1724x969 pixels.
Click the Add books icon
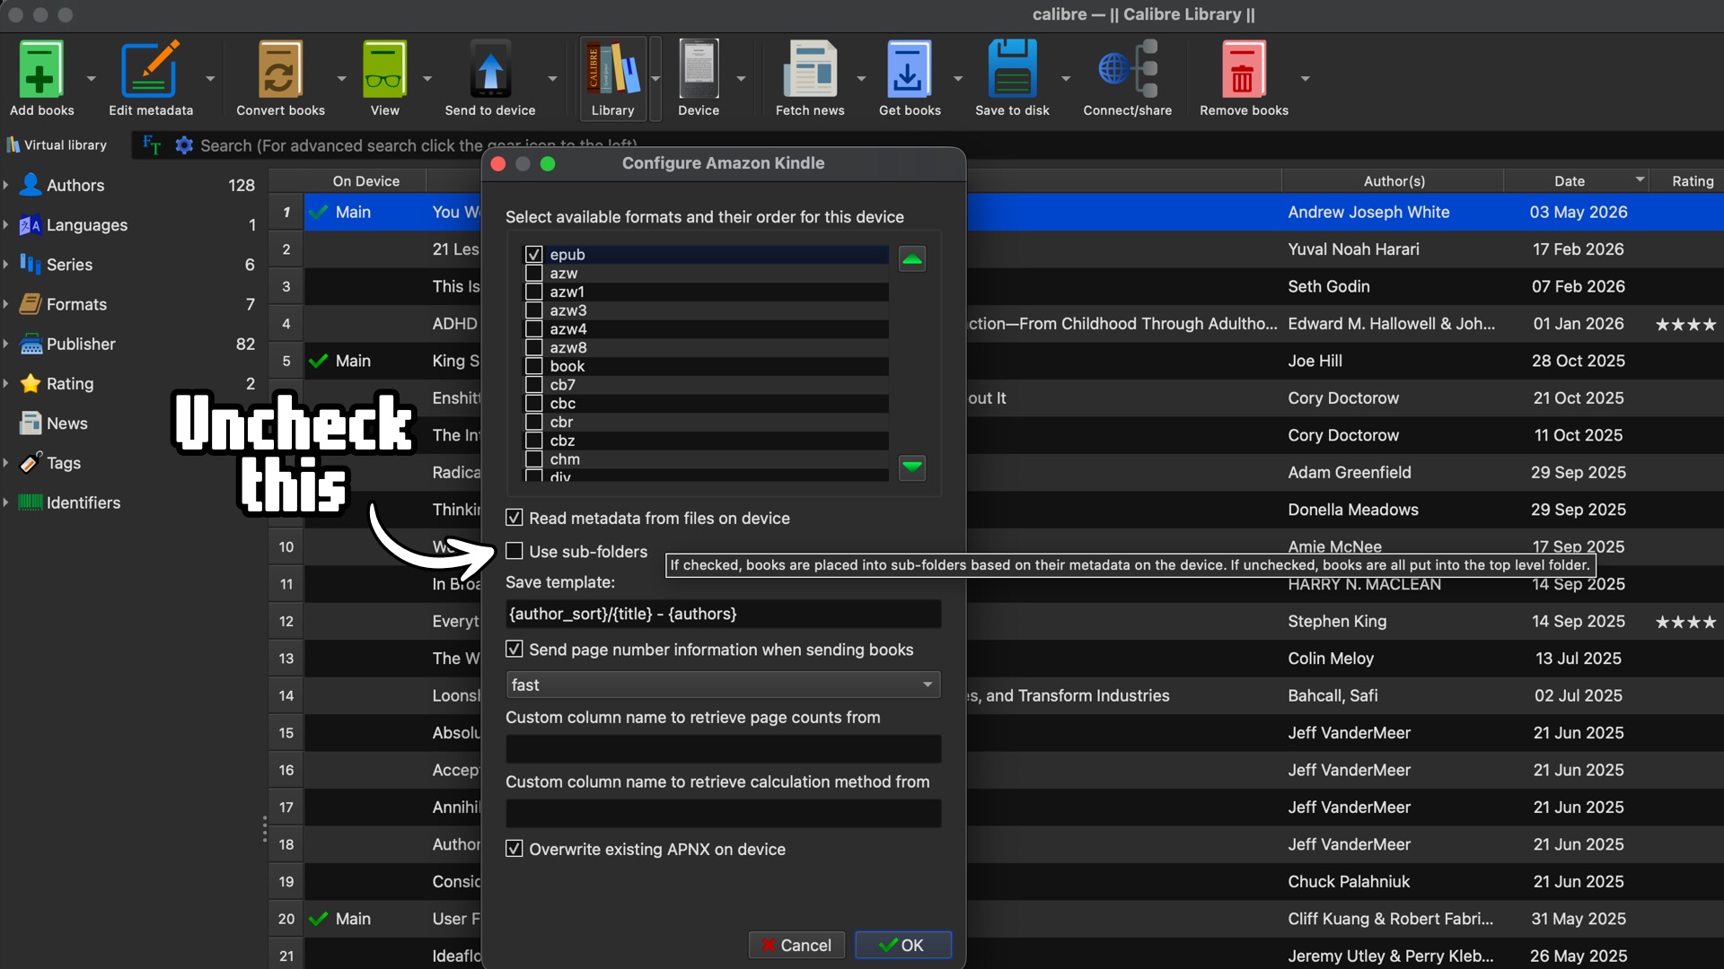tap(41, 69)
